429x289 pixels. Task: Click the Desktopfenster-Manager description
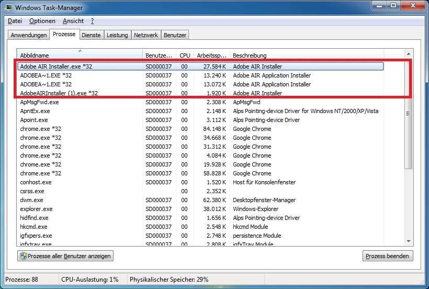click(x=264, y=200)
